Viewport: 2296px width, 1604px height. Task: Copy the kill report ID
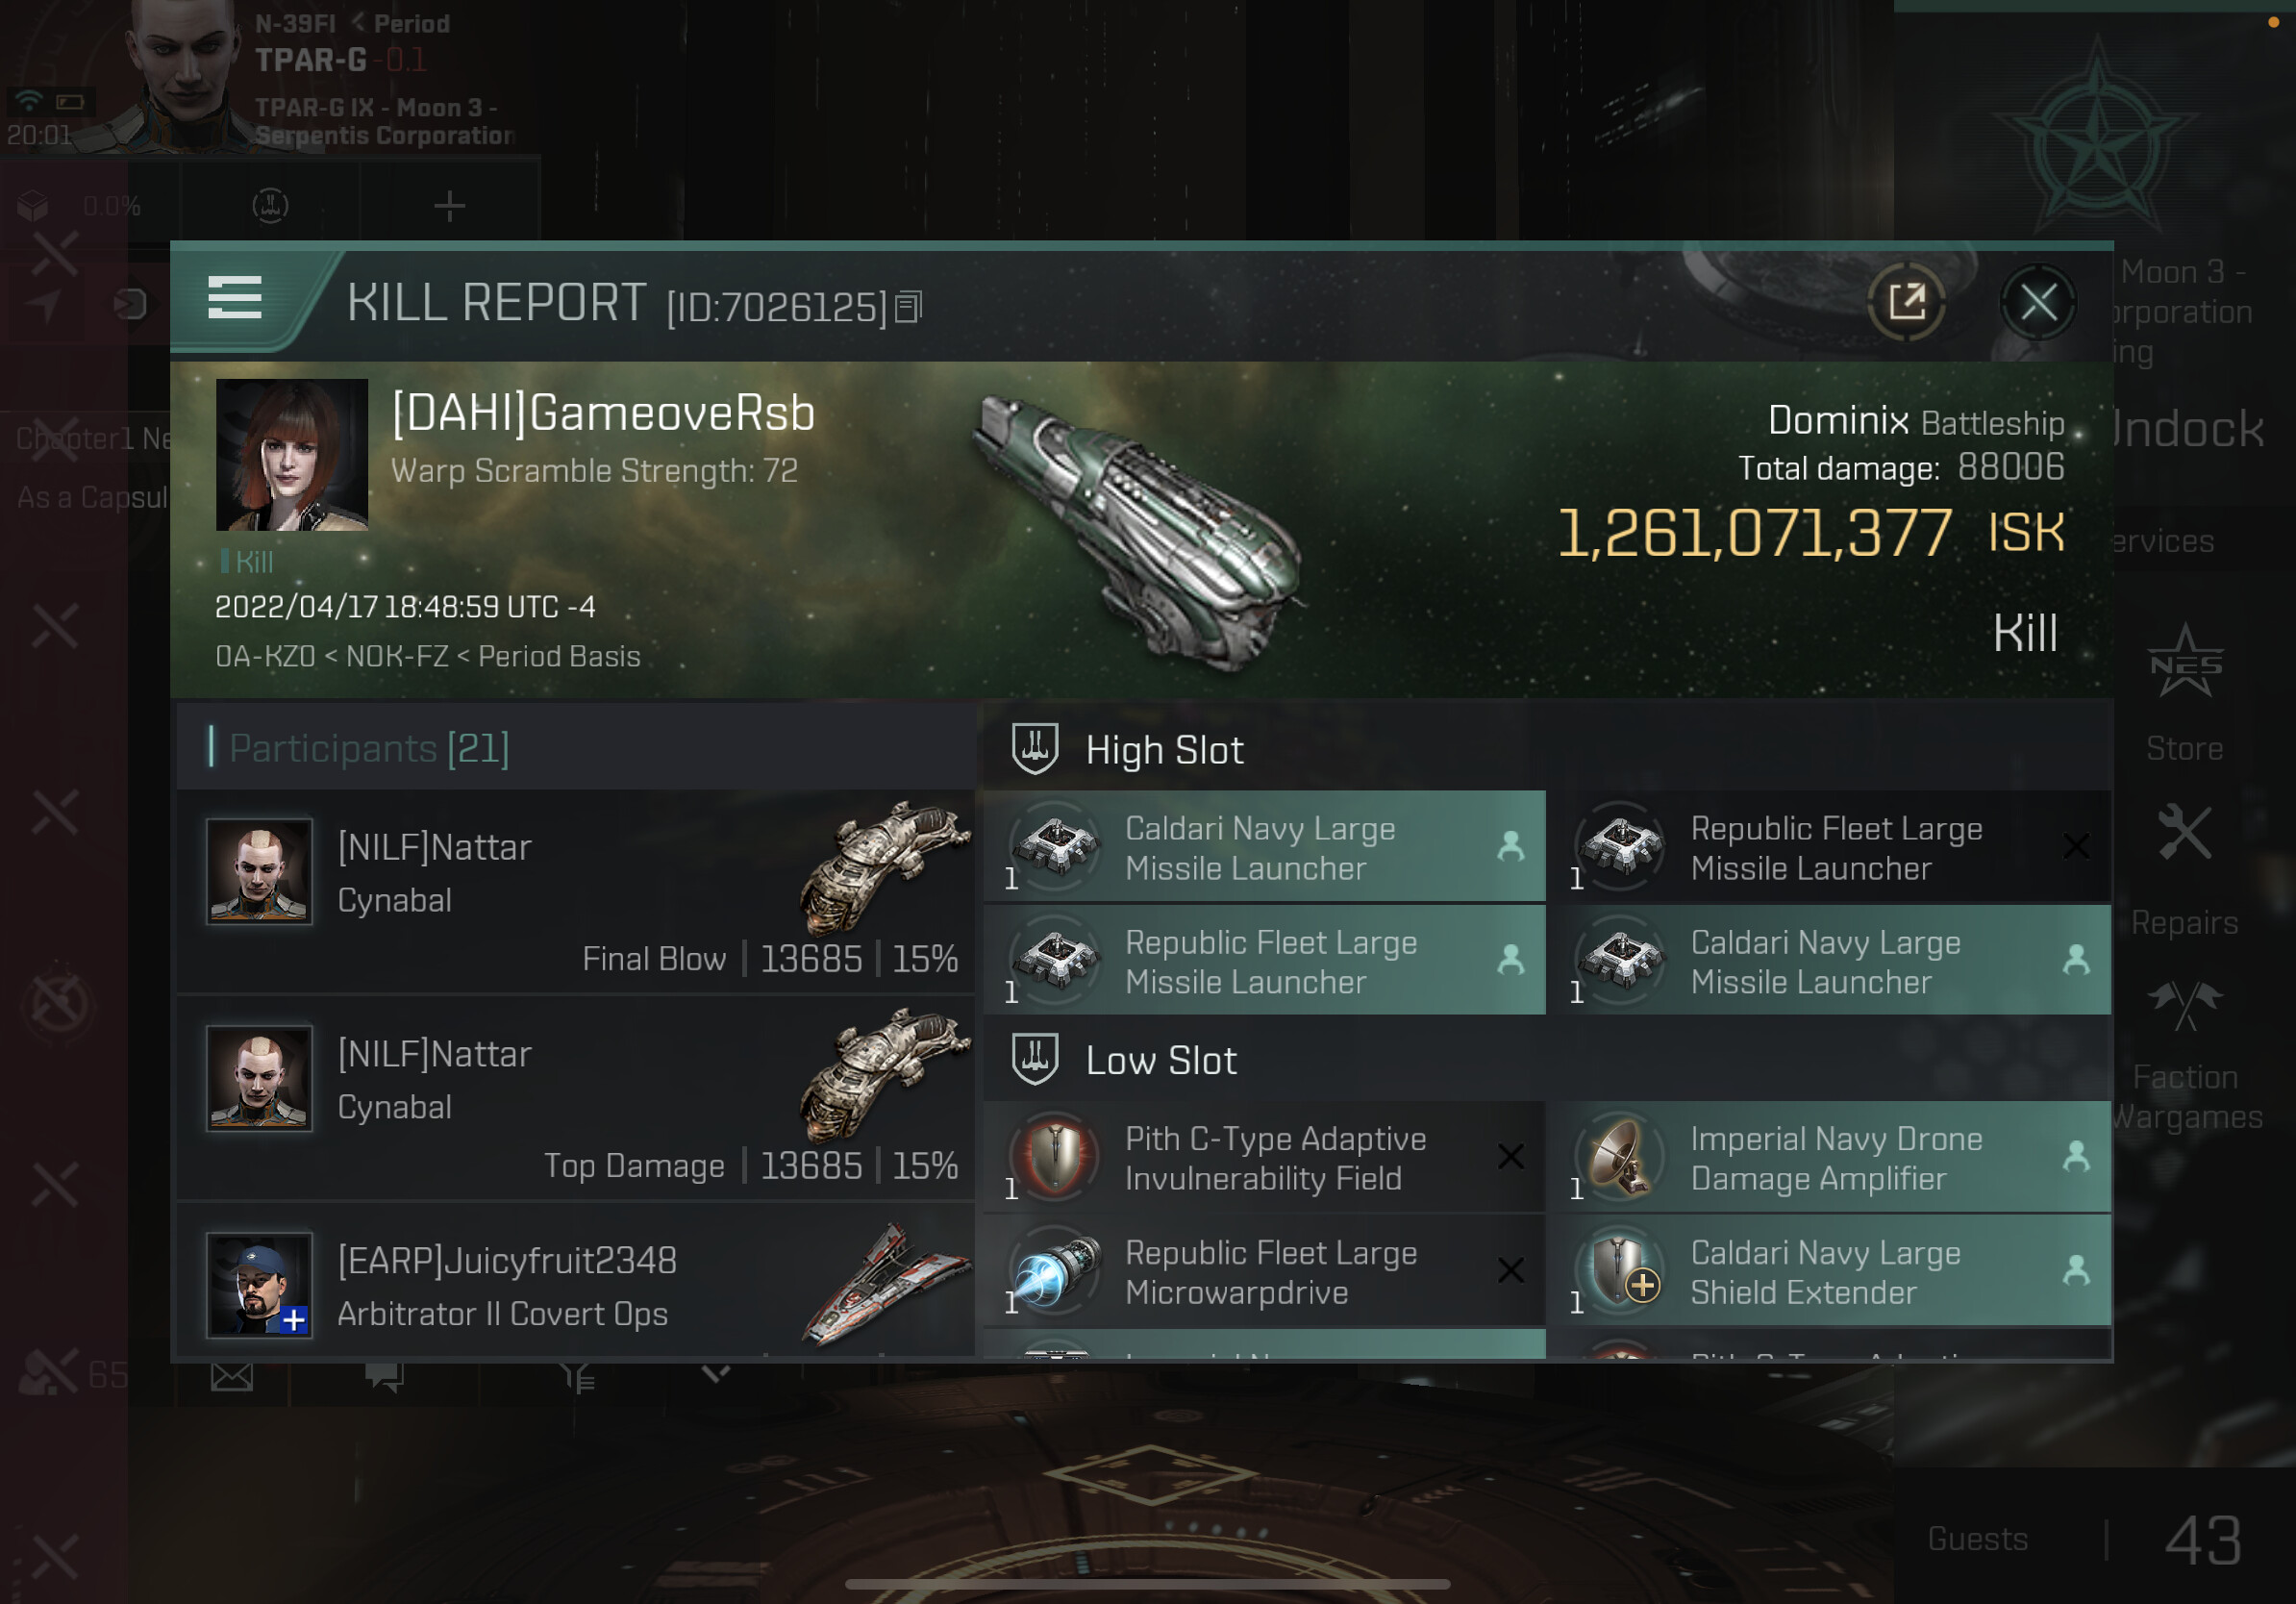pyautogui.click(x=908, y=307)
